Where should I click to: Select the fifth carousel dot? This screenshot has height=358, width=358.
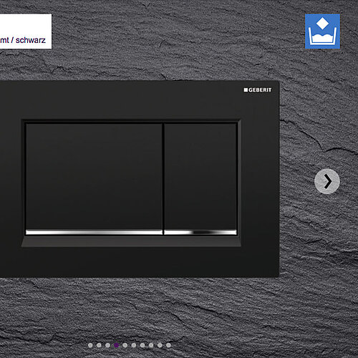(x=125, y=345)
